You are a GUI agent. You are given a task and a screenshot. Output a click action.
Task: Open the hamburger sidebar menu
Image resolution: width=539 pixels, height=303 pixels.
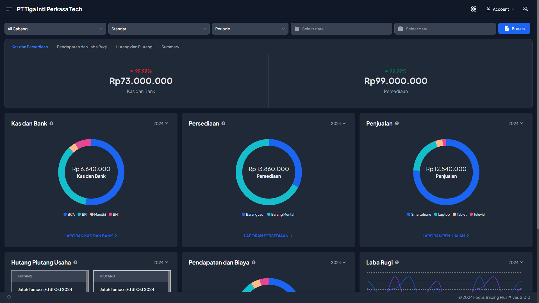tap(9, 9)
